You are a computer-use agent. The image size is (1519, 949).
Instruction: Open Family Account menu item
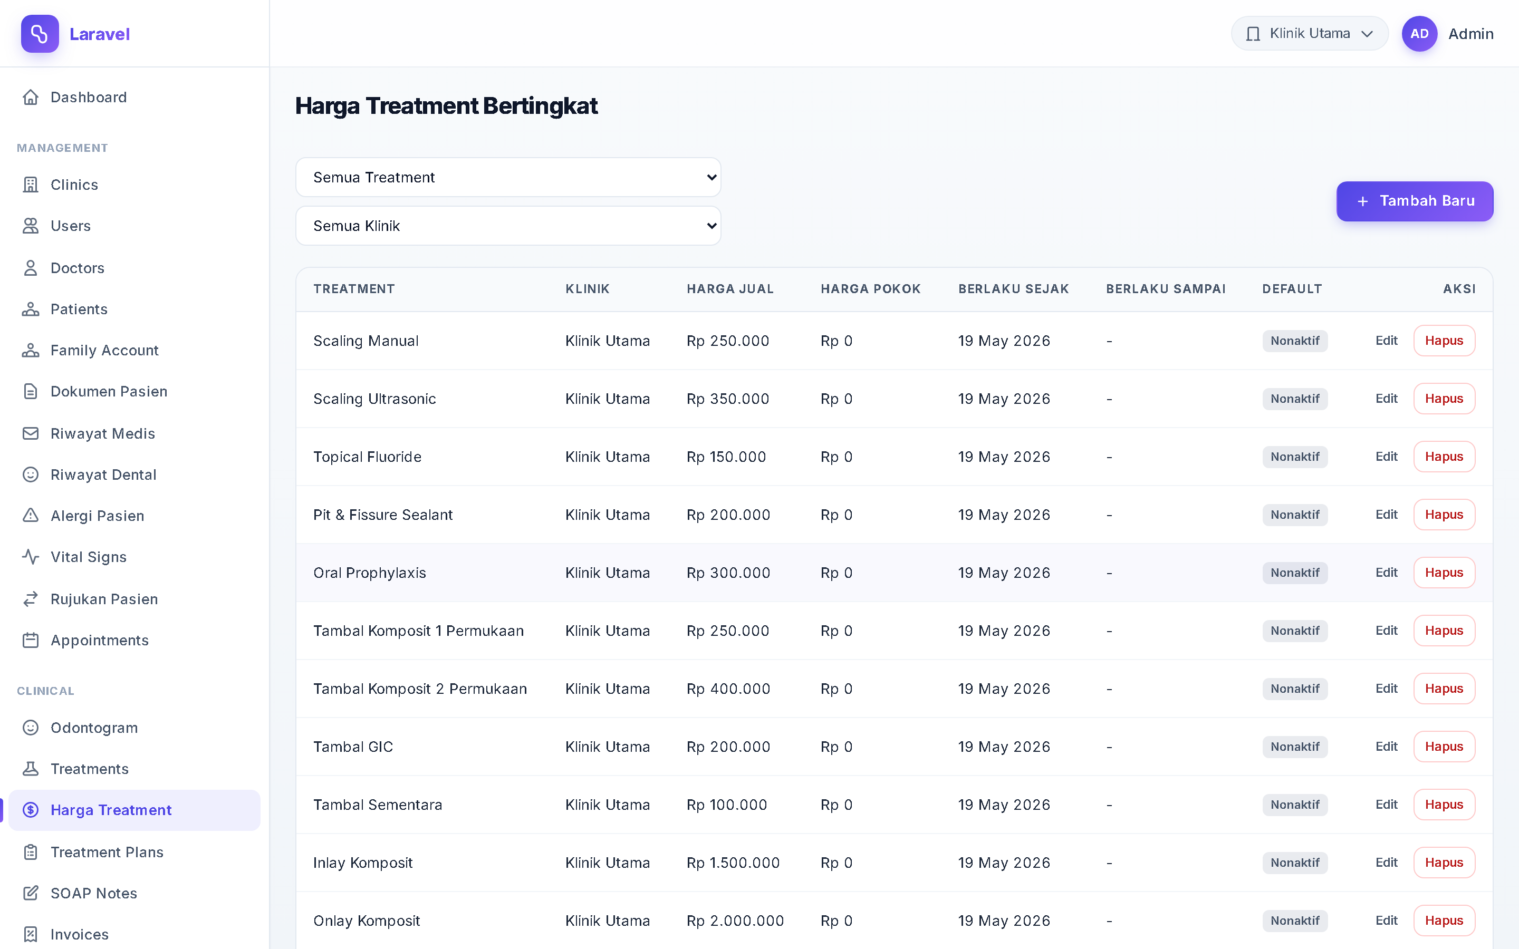click(134, 350)
